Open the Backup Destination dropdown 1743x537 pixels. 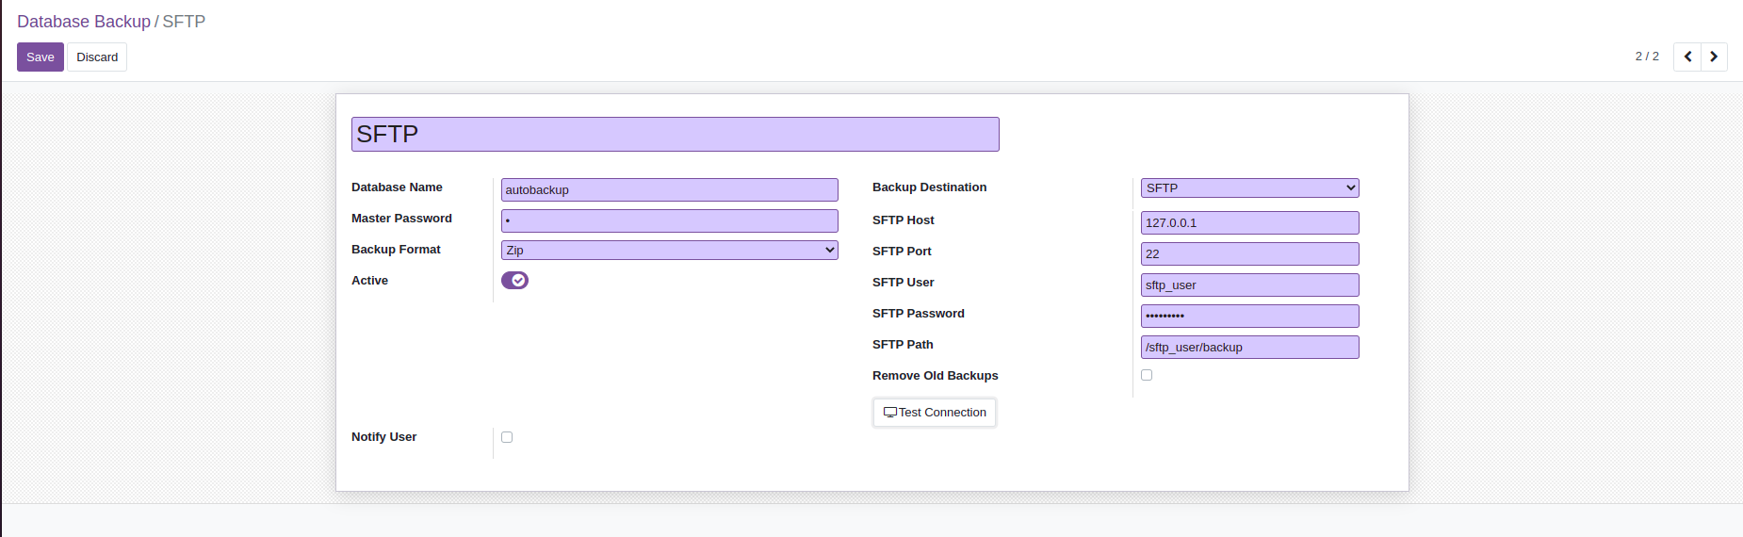click(1249, 188)
